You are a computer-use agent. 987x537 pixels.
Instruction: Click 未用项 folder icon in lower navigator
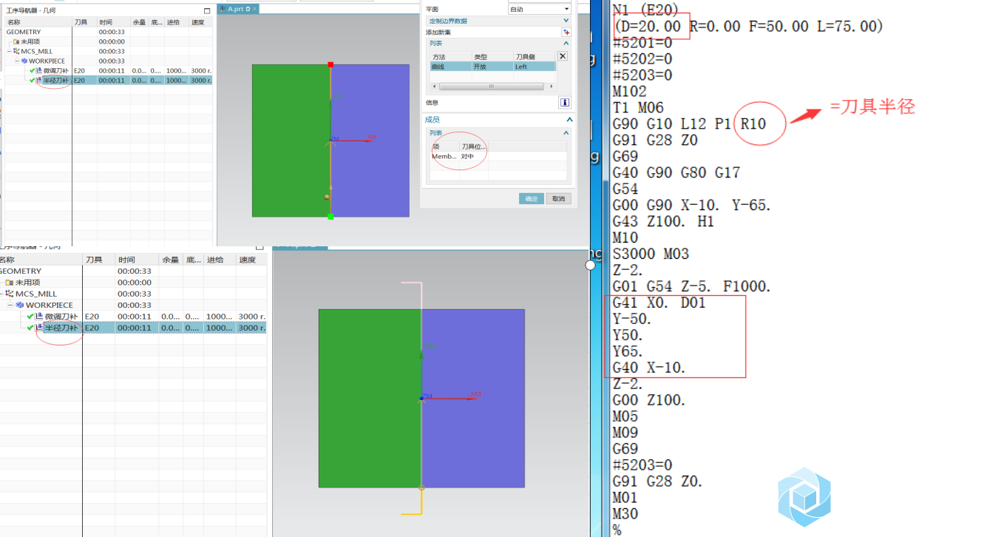click(9, 283)
